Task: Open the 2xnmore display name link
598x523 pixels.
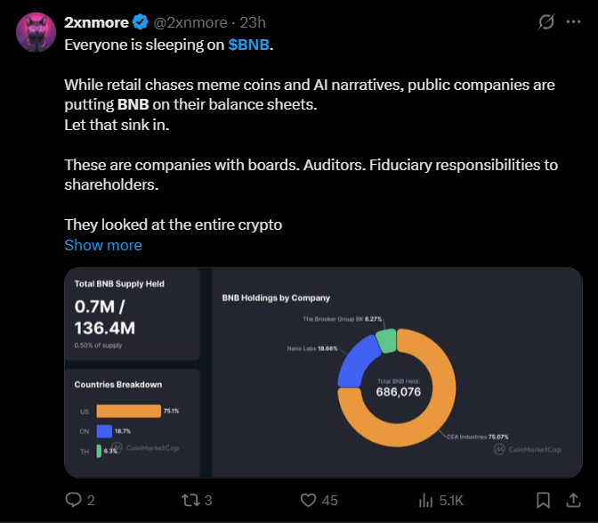Action: click(96, 21)
